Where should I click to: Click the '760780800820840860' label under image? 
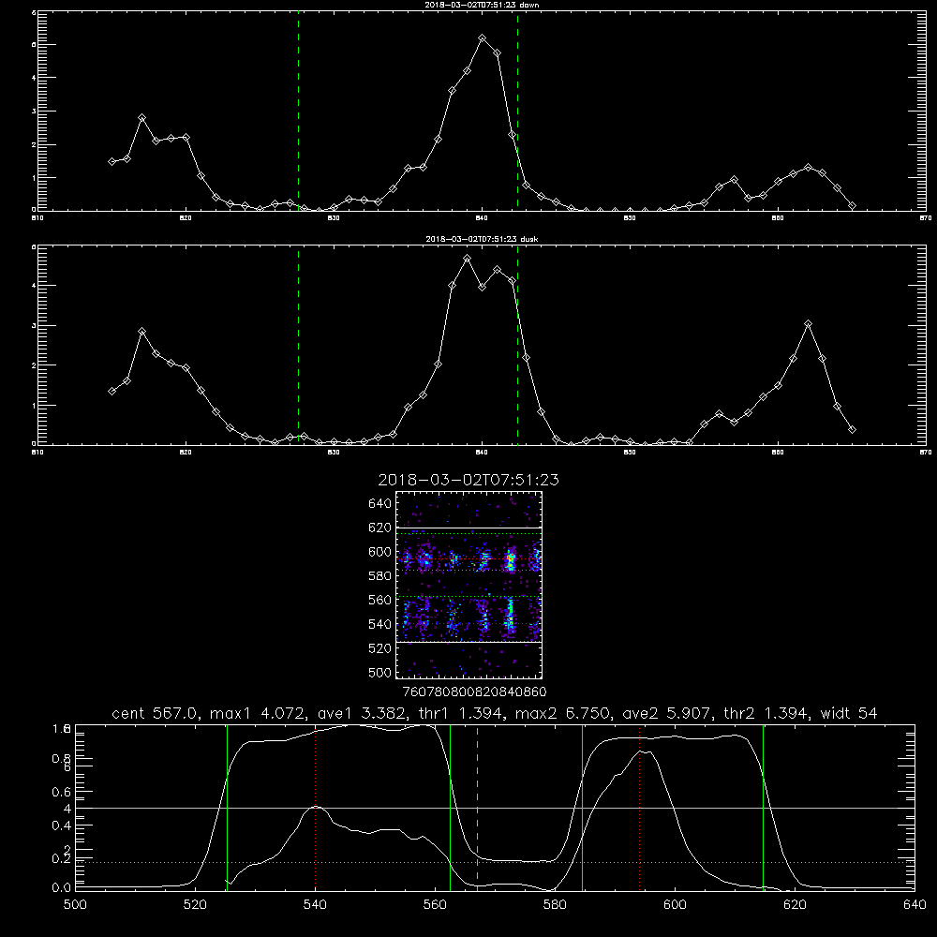click(x=474, y=692)
